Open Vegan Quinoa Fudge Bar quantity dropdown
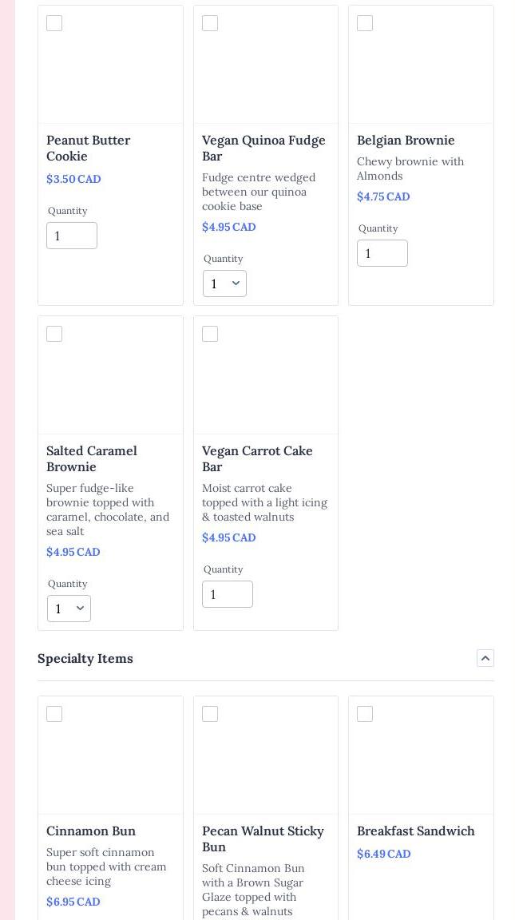515x920 pixels. tap(224, 284)
